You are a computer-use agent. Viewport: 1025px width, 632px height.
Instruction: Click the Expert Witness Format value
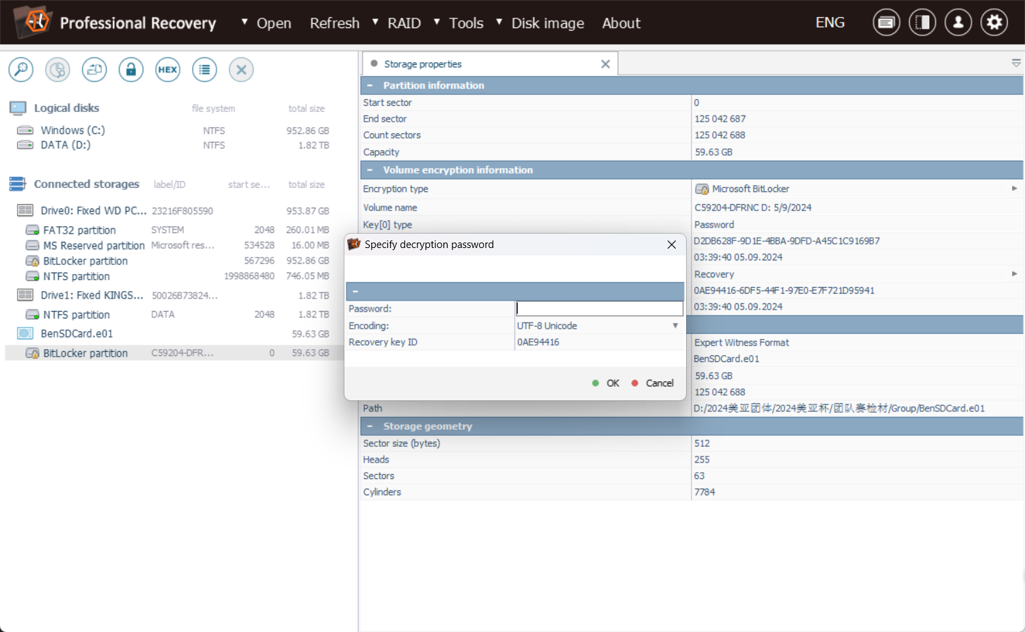click(741, 343)
